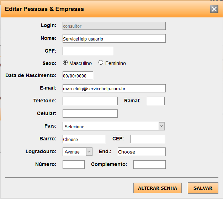Focus the CPF input field
The height and width of the screenshot is (199, 223).
tap(87, 51)
